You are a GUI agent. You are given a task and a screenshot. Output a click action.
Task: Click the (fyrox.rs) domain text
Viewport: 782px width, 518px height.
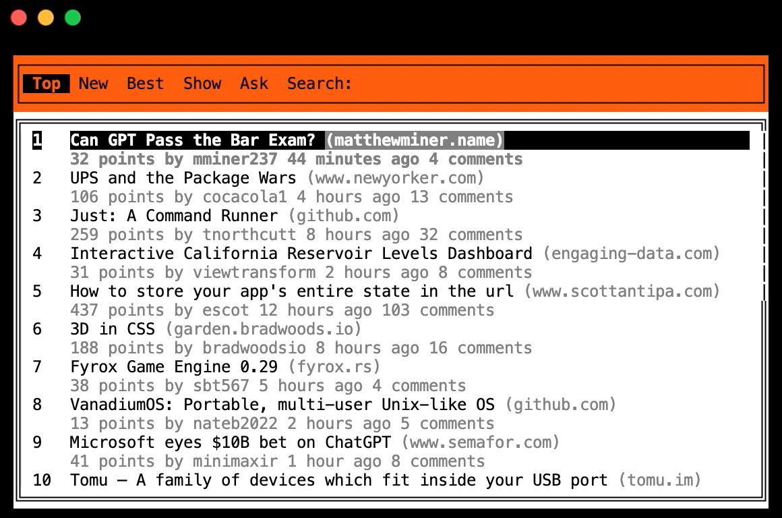334,367
